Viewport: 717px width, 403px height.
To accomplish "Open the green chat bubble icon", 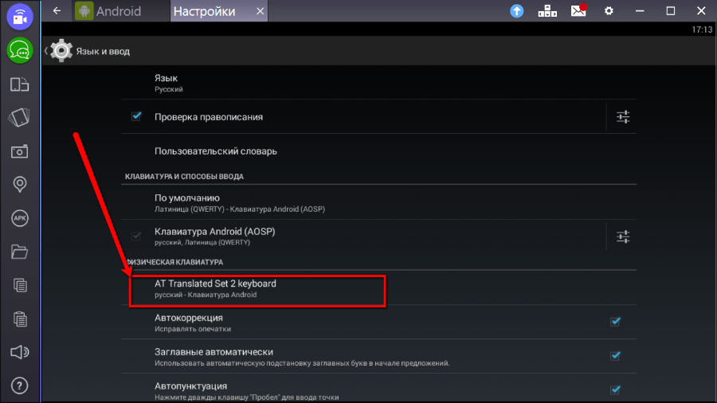I will point(20,50).
